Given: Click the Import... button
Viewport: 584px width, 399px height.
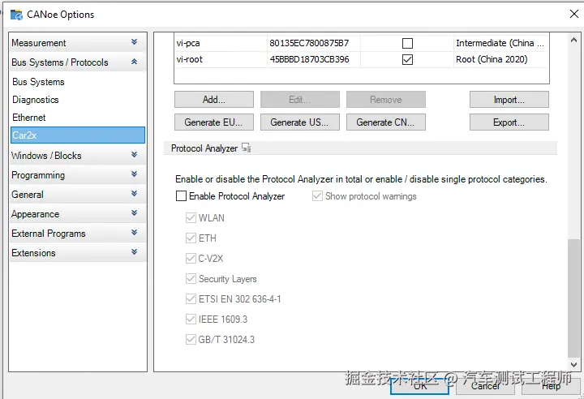Looking at the screenshot, I should click(x=509, y=100).
